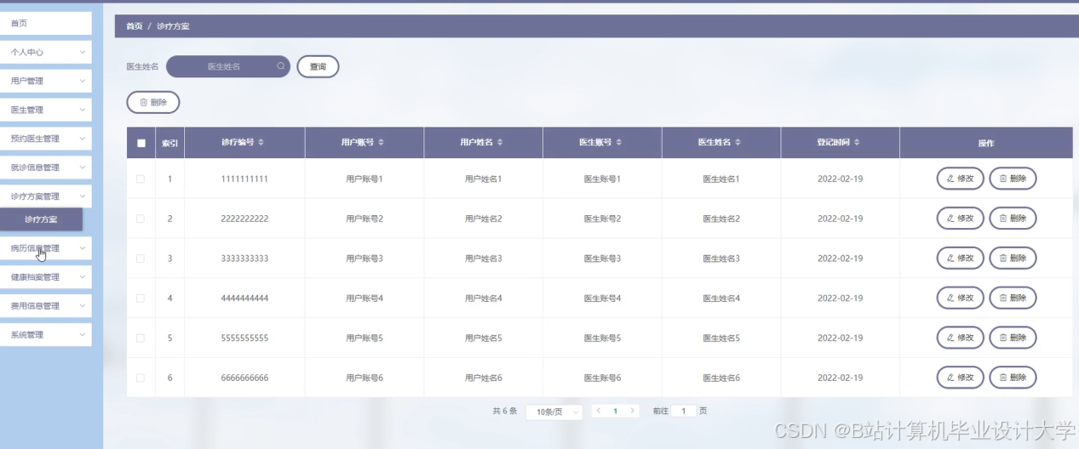1079x449 pixels.
Task: Click sort arrows on 用户姓名 column
Action: 500,143
